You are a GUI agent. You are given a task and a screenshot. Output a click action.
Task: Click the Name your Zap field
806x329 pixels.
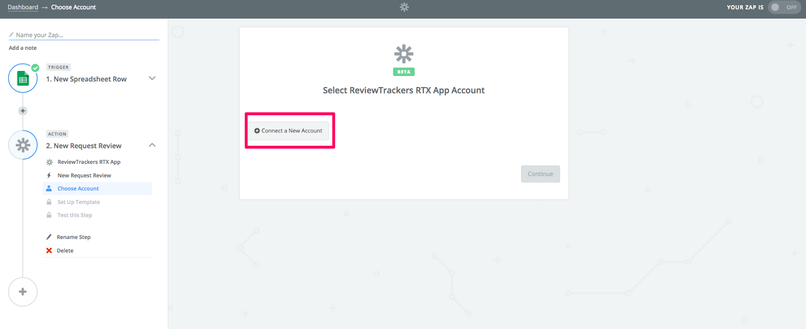tap(84, 35)
